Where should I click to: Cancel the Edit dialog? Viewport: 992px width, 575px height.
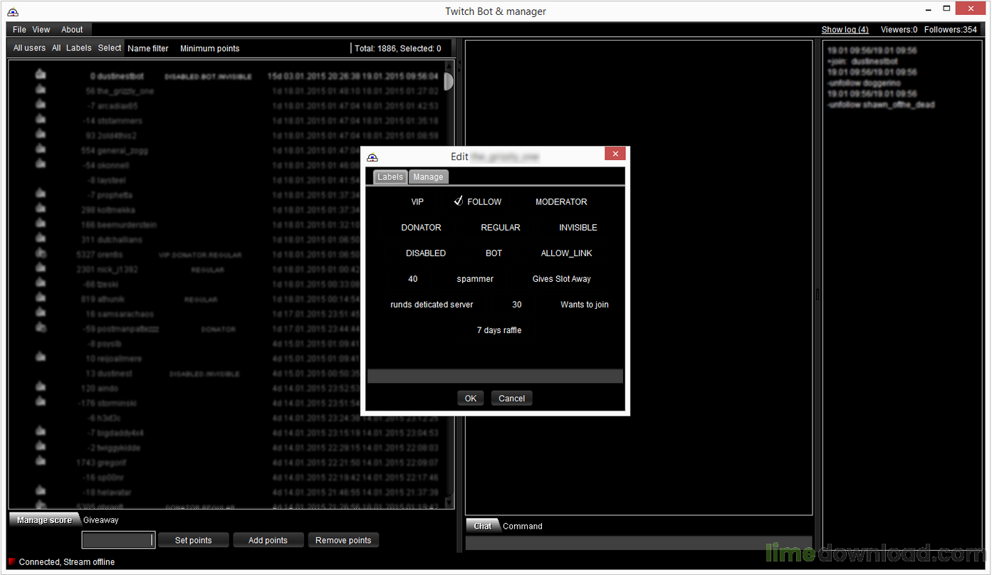(x=512, y=399)
